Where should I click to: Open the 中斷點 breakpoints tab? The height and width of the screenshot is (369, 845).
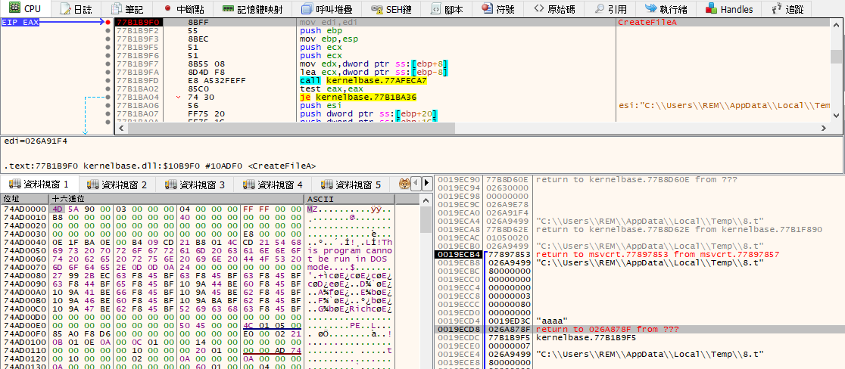[182, 8]
